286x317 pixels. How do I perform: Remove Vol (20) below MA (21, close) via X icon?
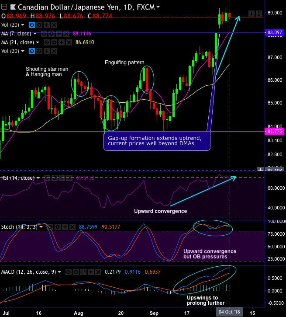point(54,51)
